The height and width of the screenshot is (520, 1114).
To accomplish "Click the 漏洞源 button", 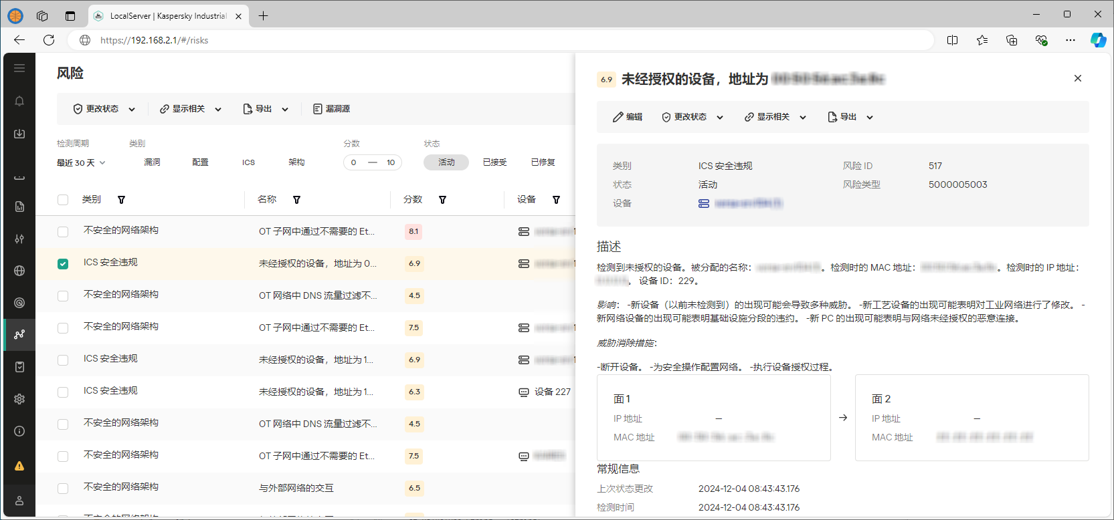I will 332,109.
